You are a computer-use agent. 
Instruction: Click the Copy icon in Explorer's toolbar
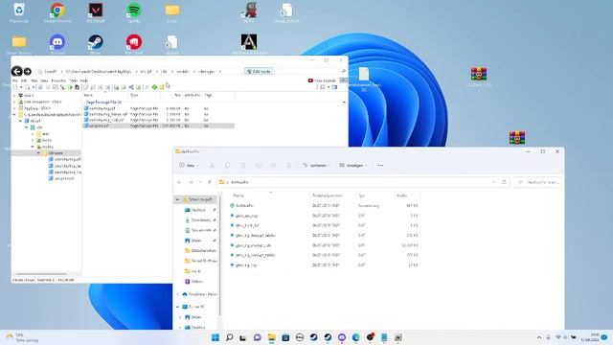tap(228, 166)
